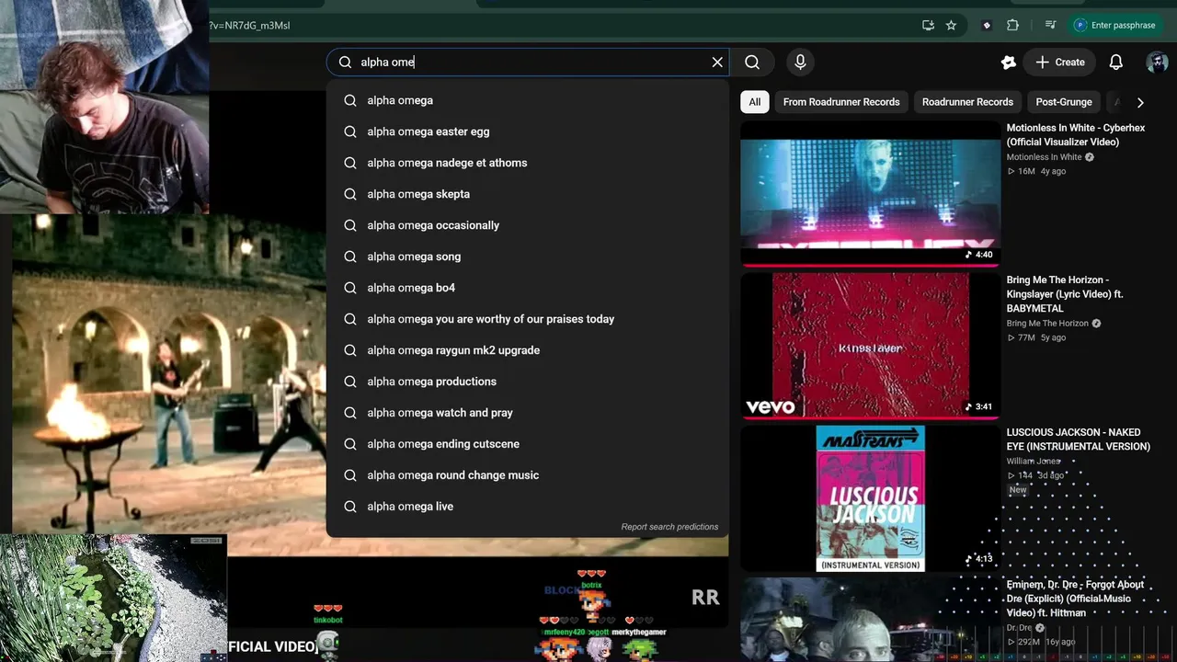Pick 'alpha omega watch and pray' suggestion
The image size is (1177, 662).
pos(527,413)
